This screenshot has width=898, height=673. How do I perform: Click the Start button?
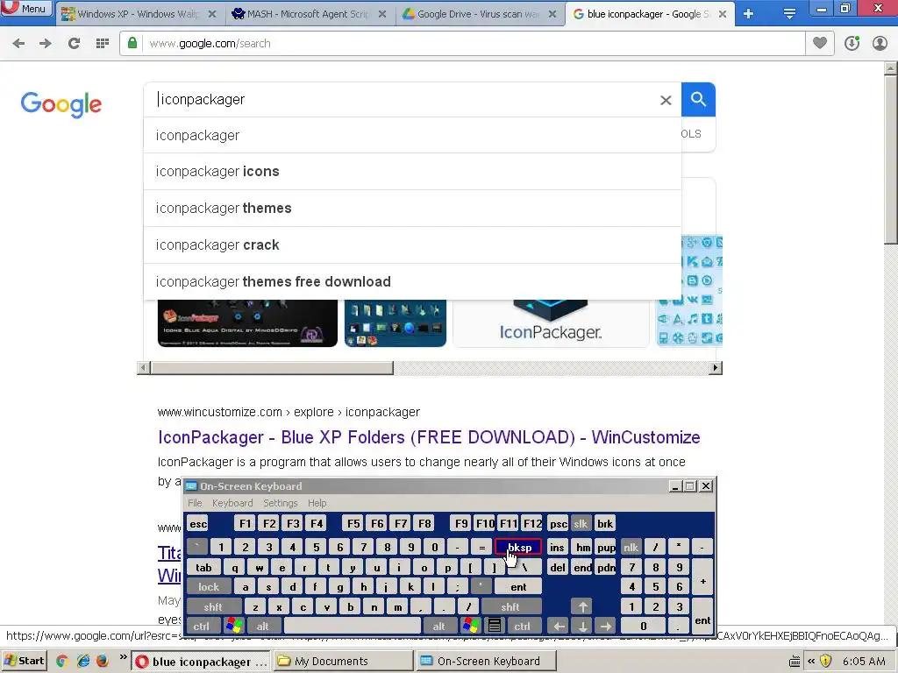pyautogui.click(x=24, y=661)
